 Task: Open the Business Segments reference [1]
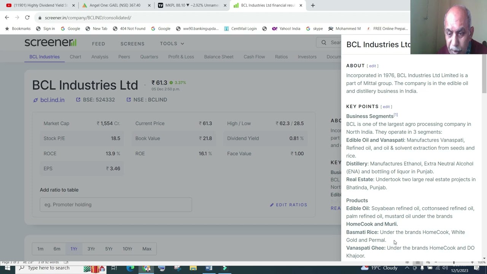pyautogui.click(x=396, y=115)
